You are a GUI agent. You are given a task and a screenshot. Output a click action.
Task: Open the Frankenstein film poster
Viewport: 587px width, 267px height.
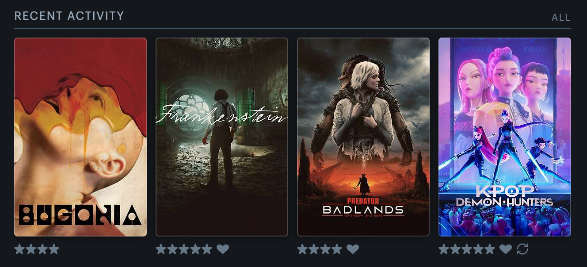click(222, 137)
